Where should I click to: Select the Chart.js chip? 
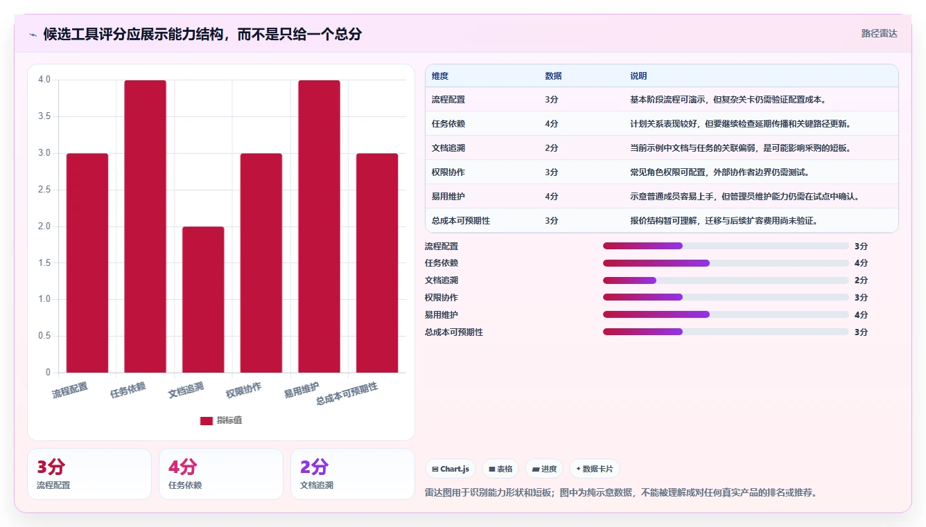450,469
